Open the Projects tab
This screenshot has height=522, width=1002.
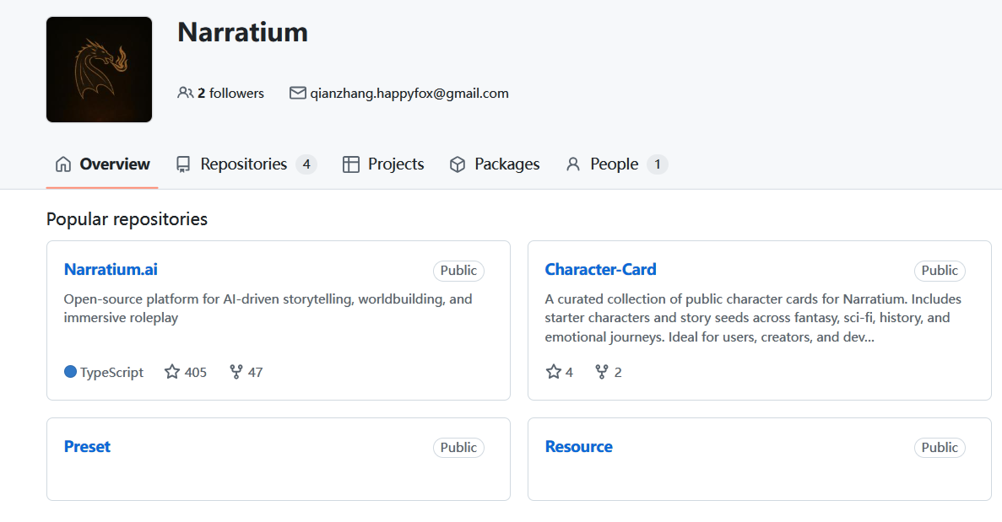[382, 164]
